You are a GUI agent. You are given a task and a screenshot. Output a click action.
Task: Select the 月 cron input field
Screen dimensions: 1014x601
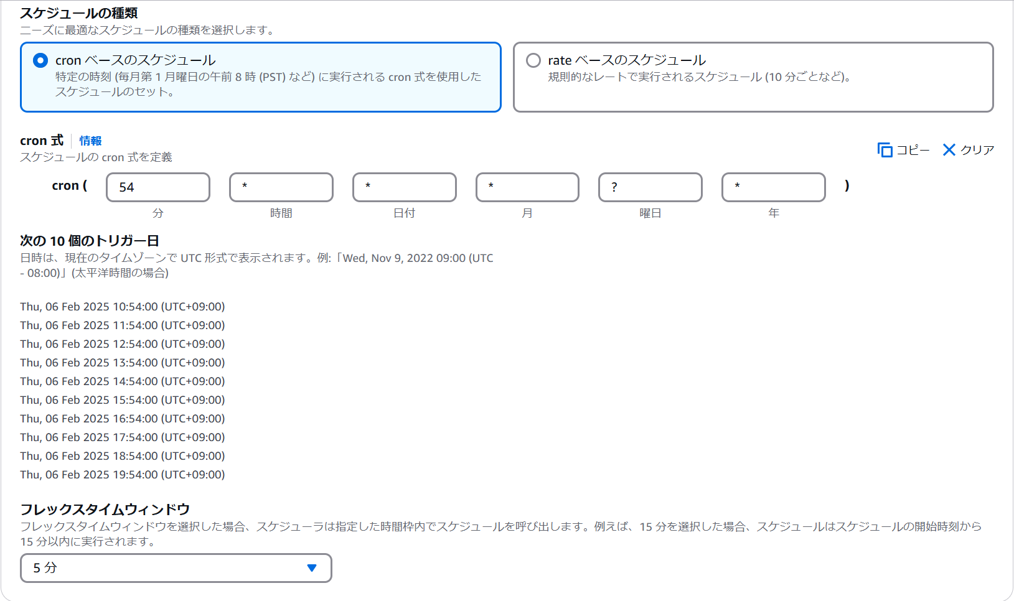(527, 187)
